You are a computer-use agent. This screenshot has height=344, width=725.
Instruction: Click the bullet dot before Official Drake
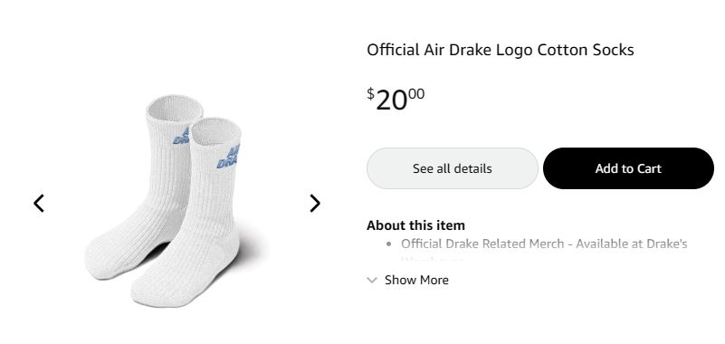(x=389, y=244)
